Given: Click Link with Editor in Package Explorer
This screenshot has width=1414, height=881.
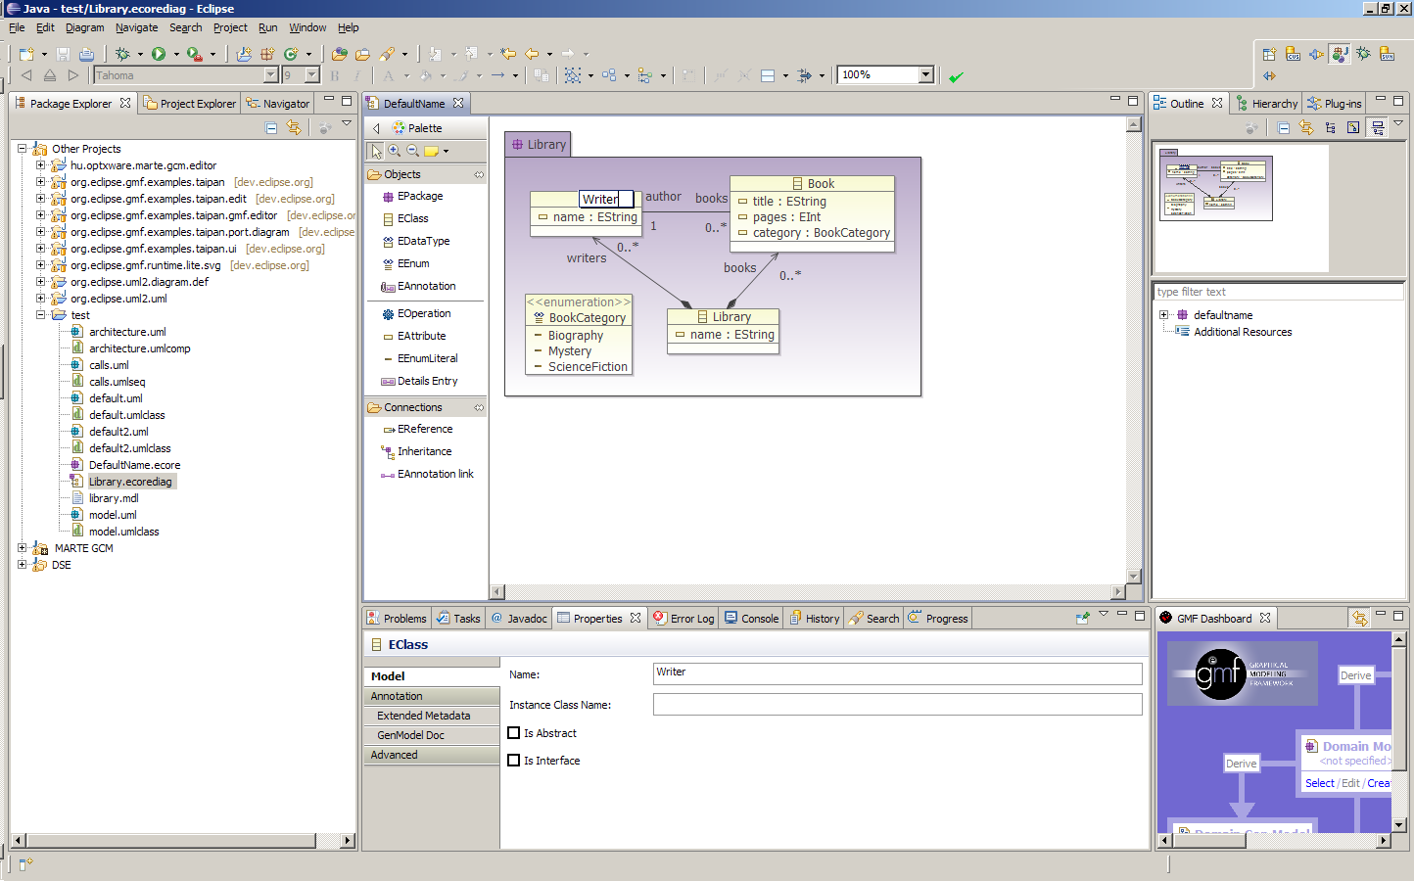Looking at the screenshot, I should click(293, 127).
